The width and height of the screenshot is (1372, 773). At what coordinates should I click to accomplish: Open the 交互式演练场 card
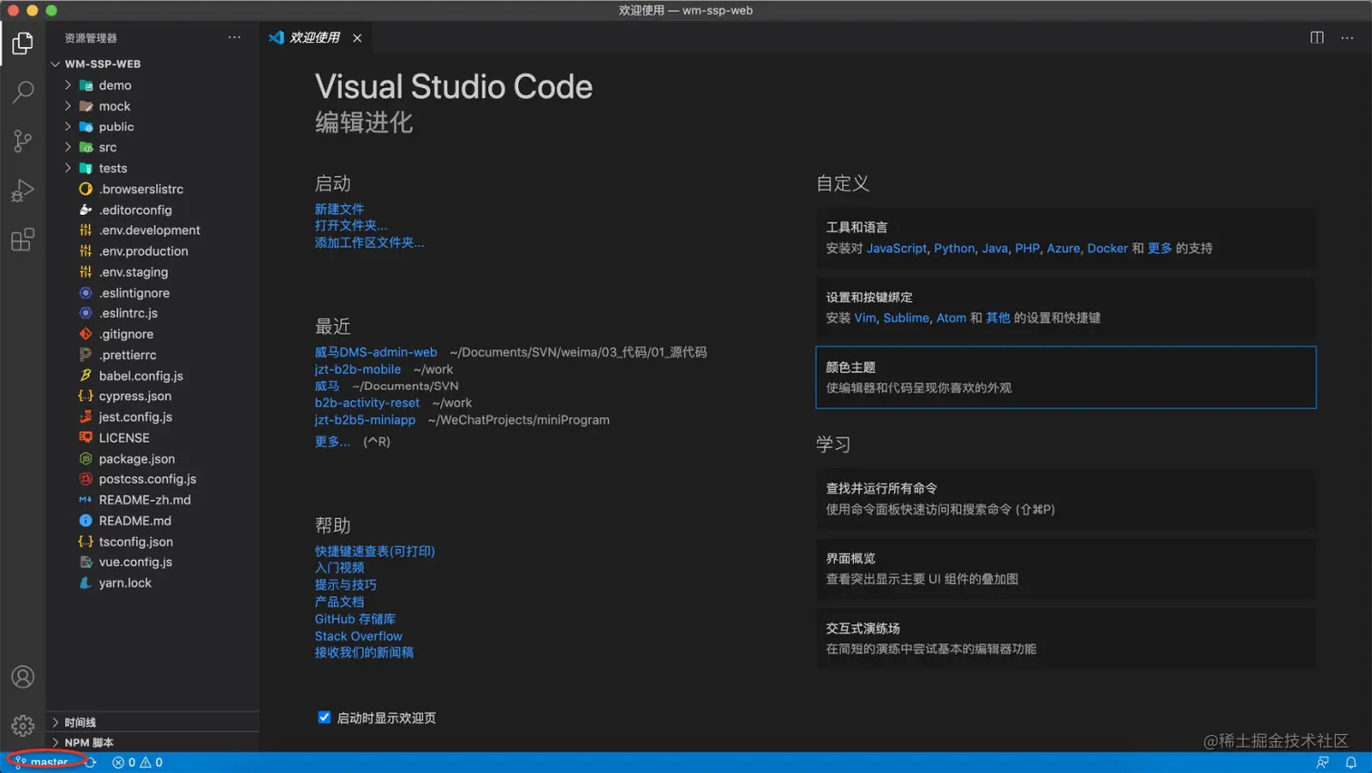(1065, 639)
